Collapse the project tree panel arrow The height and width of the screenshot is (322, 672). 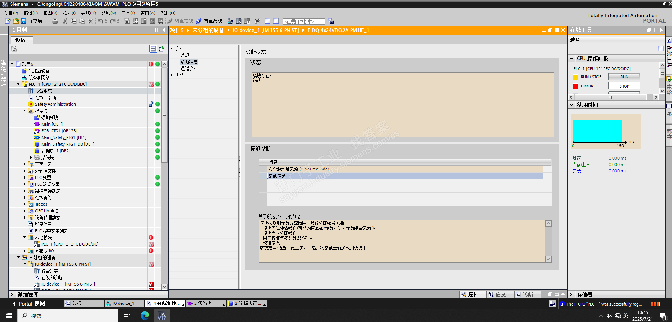[x=164, y=30]
